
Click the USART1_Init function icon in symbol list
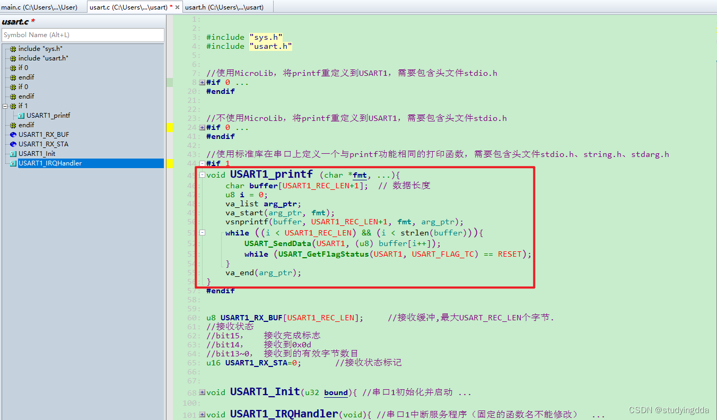pyautogui.click(x=13, y=154)
